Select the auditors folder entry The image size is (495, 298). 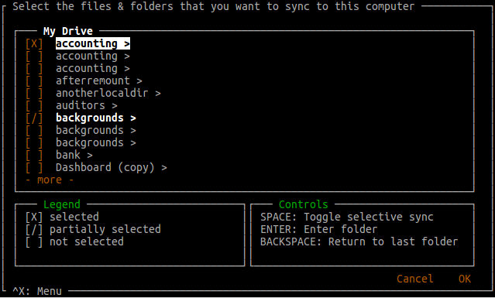tap(81, 105)
